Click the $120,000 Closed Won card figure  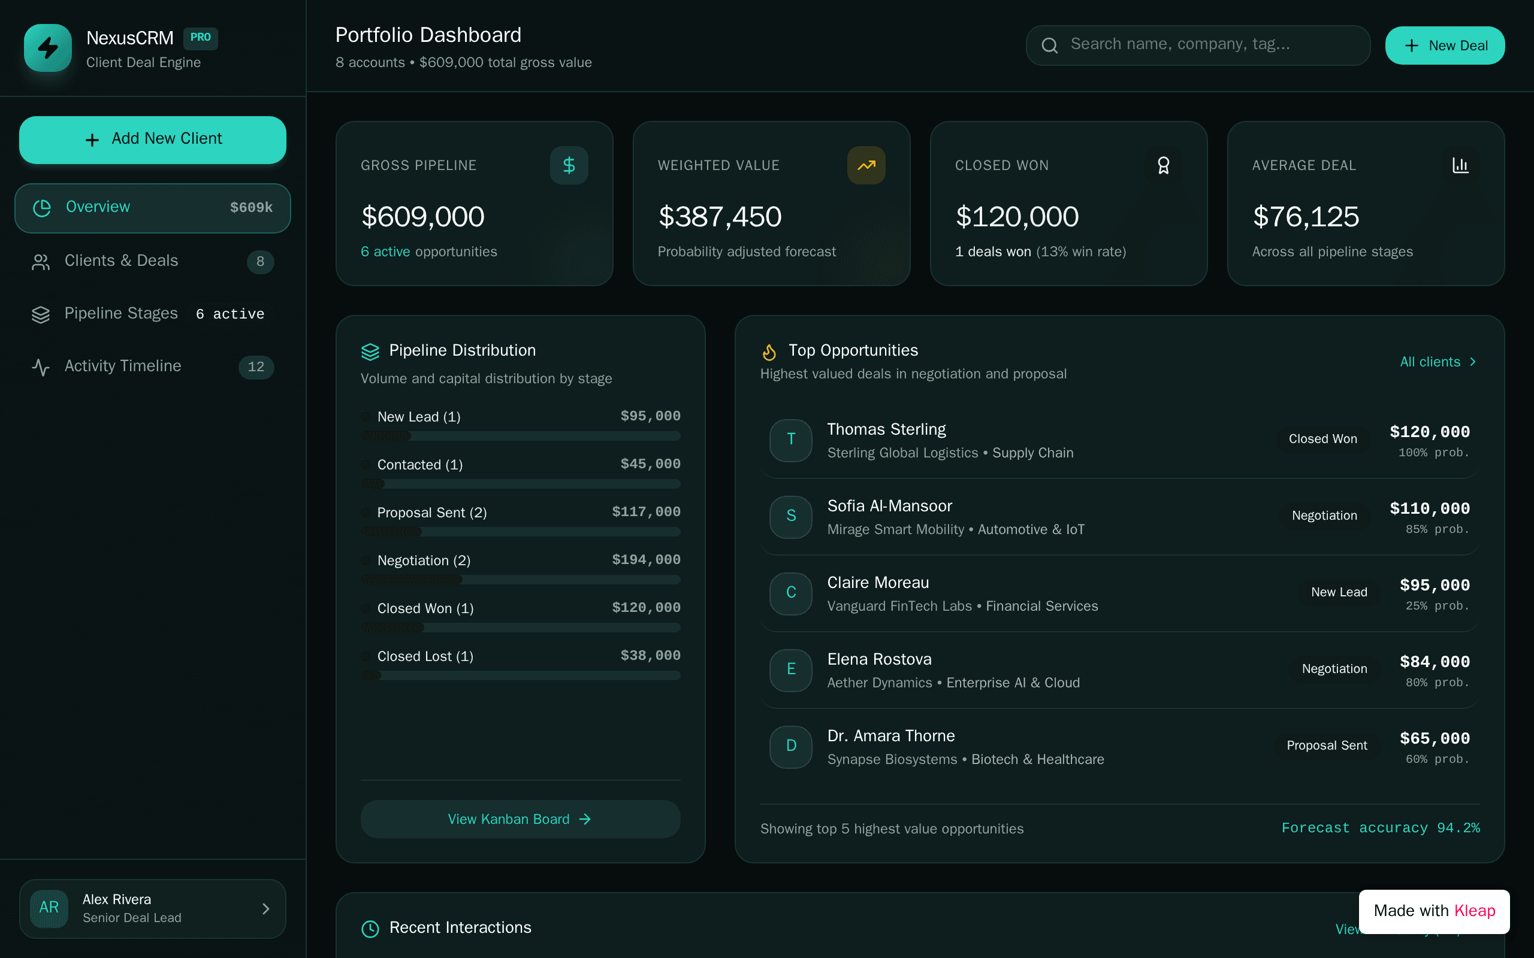[x=1017, y=217]
